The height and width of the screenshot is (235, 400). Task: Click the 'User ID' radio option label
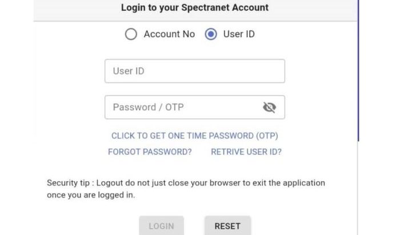pos(239,34)
